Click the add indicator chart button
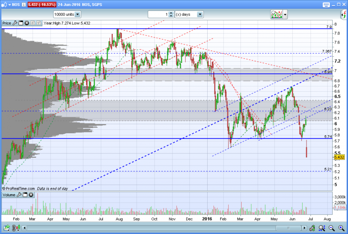 (276, 14)
